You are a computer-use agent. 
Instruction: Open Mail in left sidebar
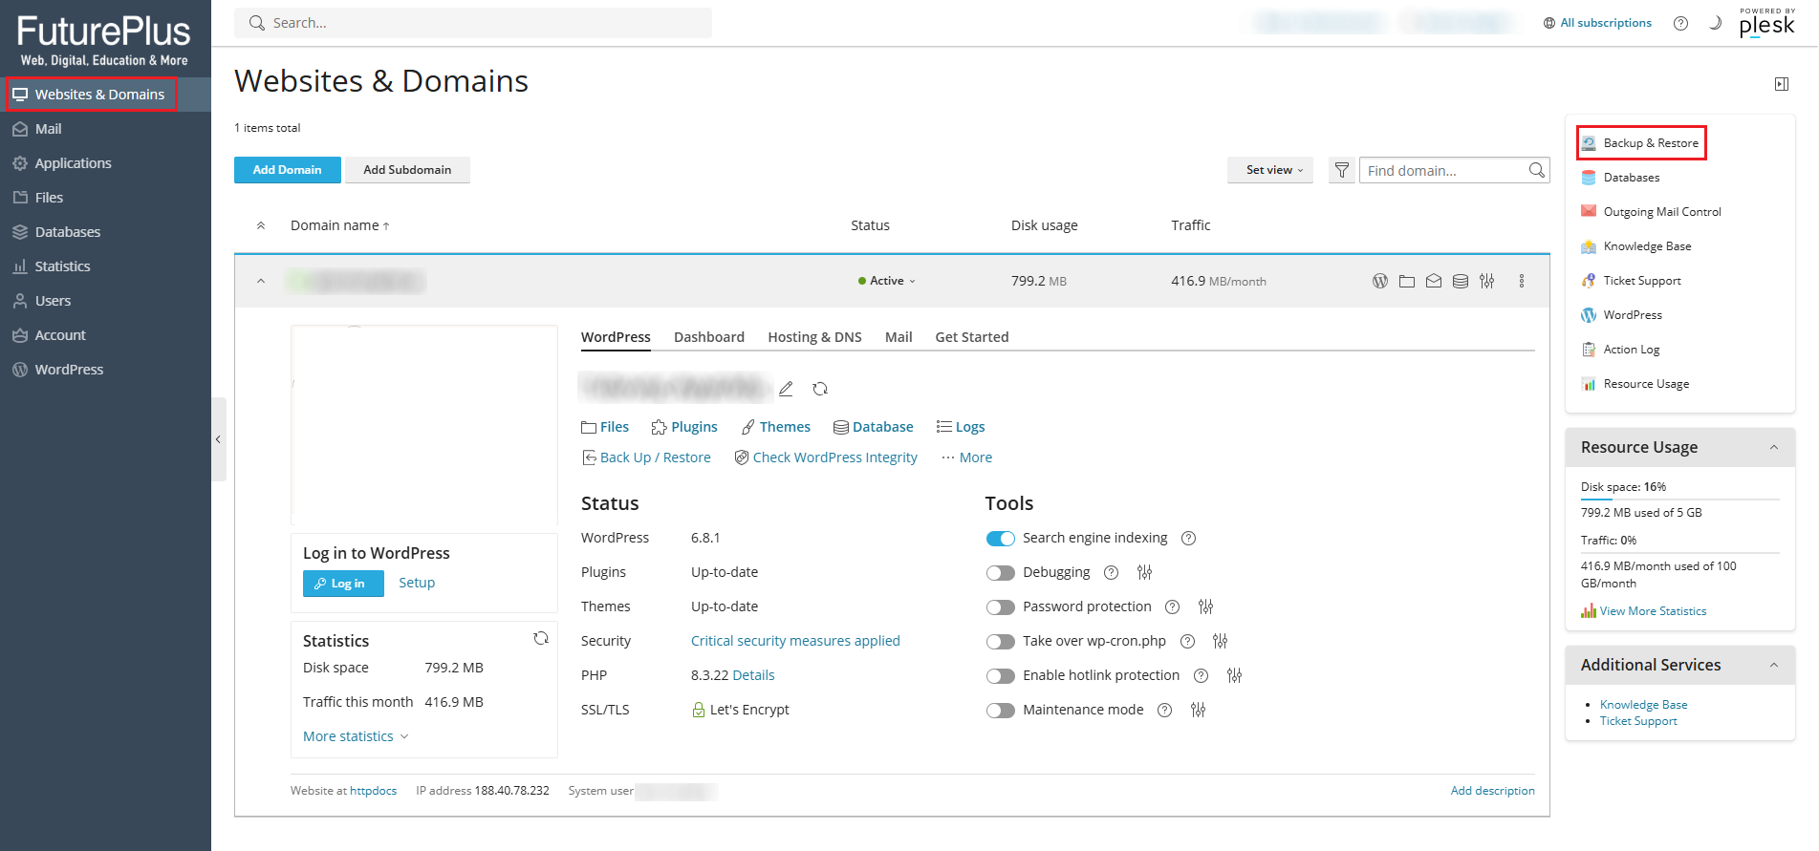[x=105, y=129]
